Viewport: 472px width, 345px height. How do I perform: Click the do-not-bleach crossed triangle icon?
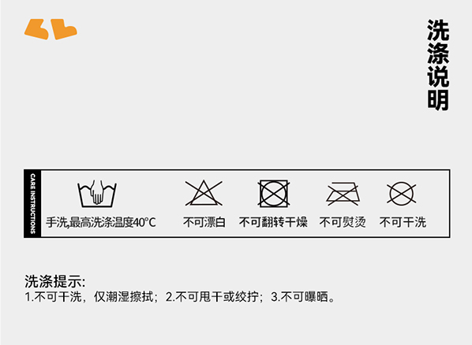point(204,193)
